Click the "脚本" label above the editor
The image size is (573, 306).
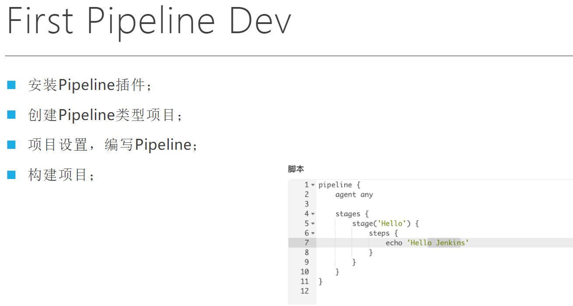click(296, 168)
